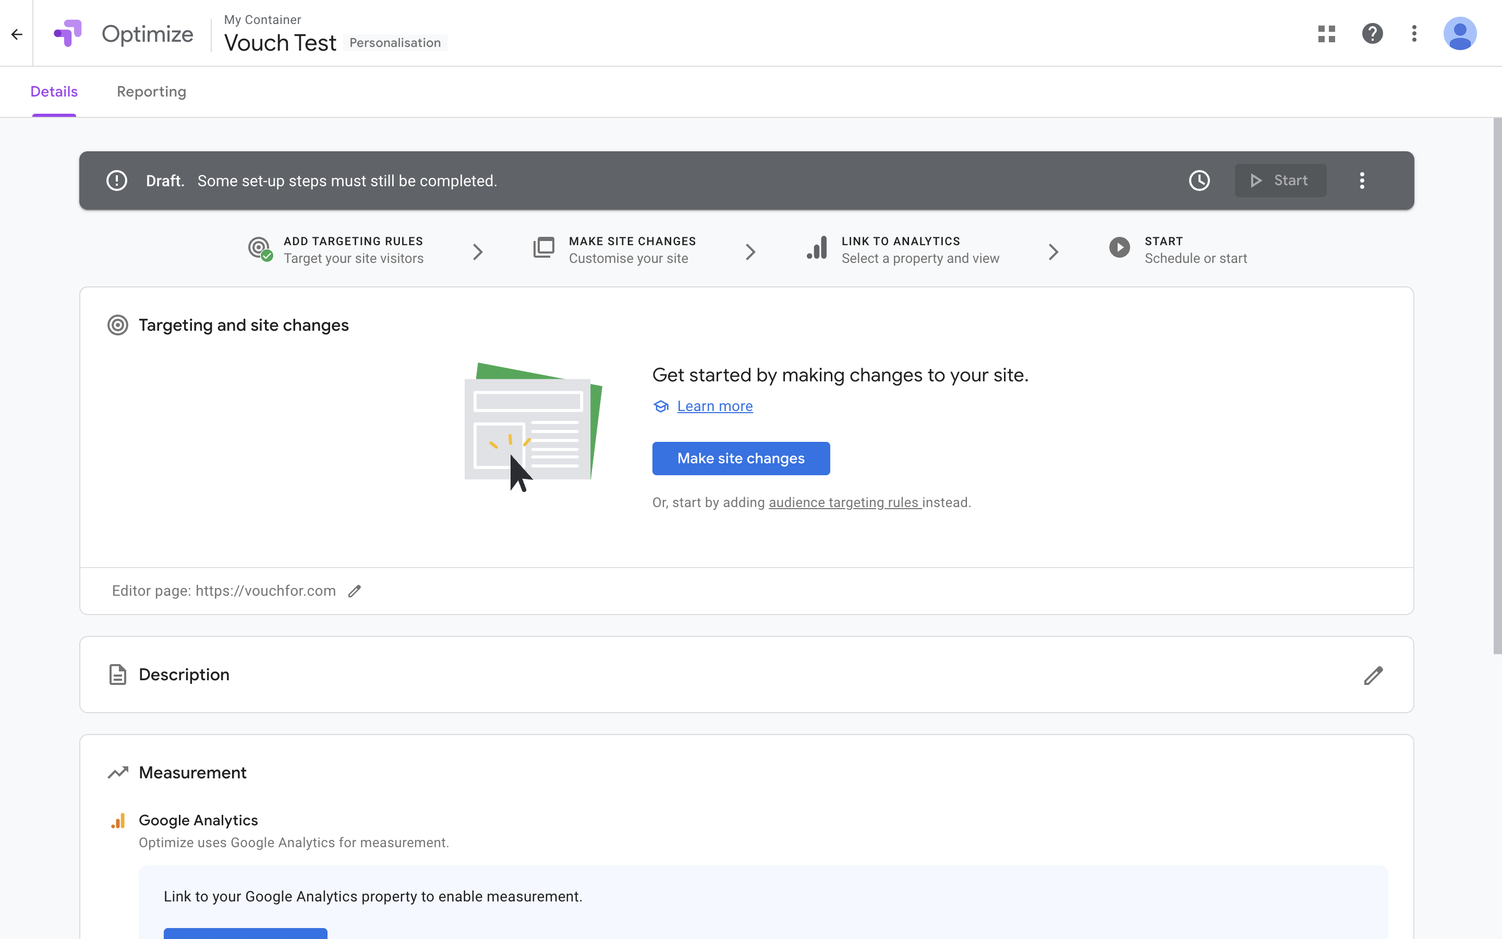Select the Details tab
The height and width of the screenshot is (939, 1502).
(x=54, y=92)
